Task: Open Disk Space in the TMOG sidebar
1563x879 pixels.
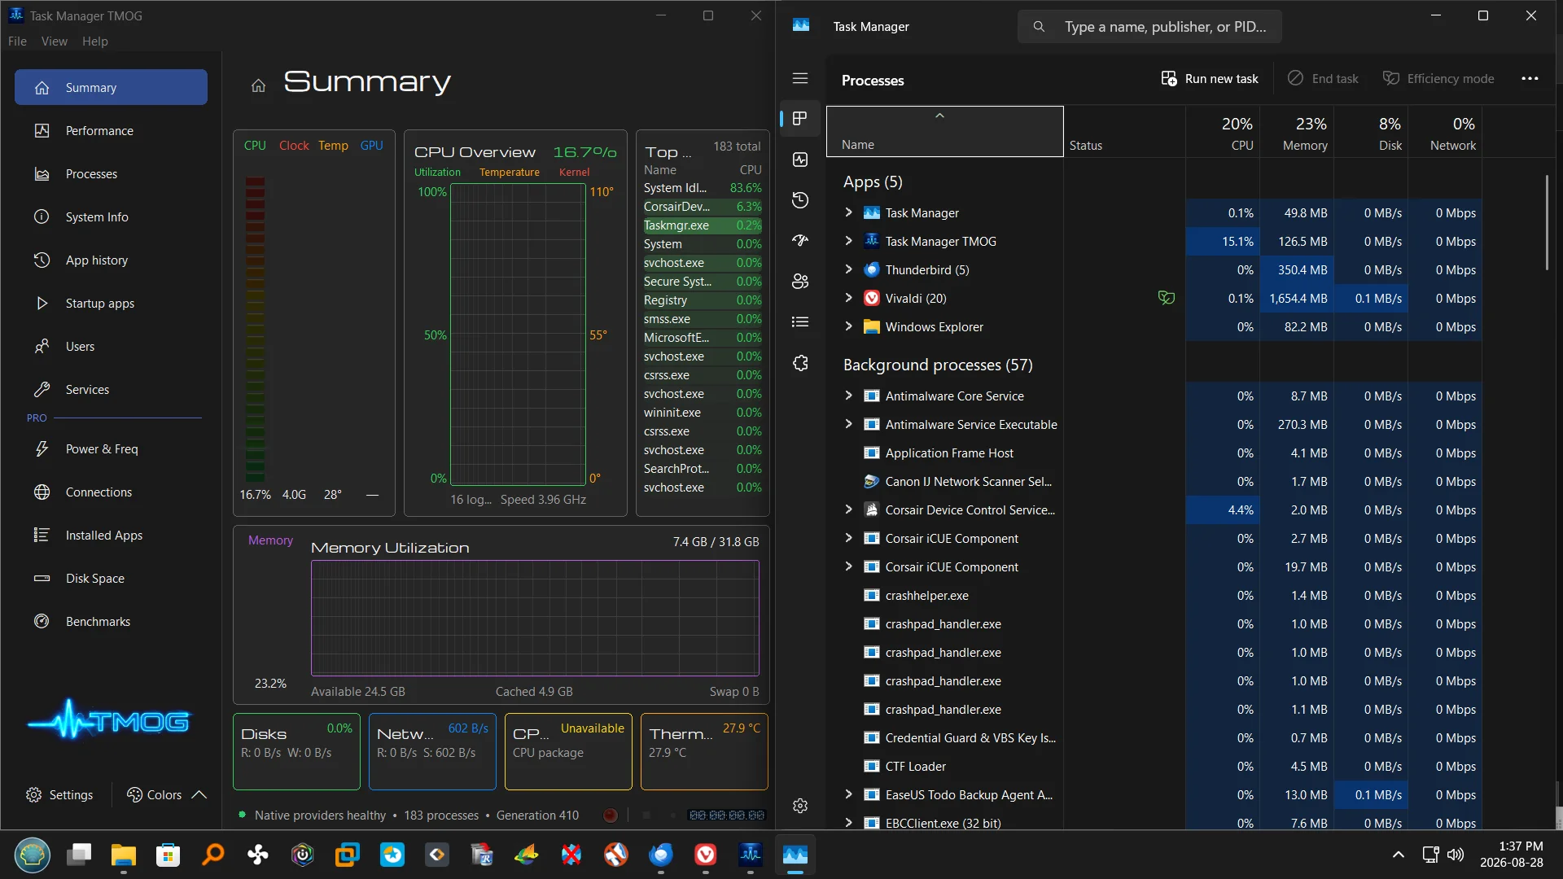Action: click(111, 578)
